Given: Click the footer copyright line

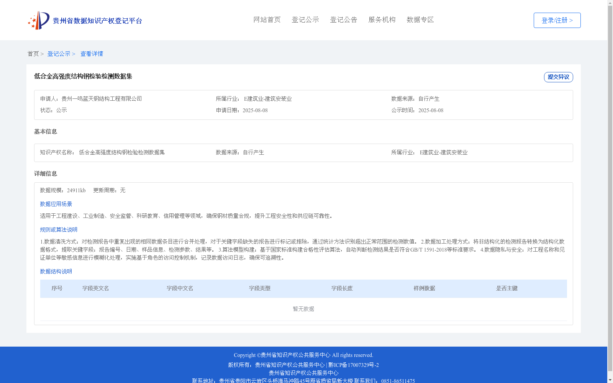Looking at the screenshot, I should [303, 355].
